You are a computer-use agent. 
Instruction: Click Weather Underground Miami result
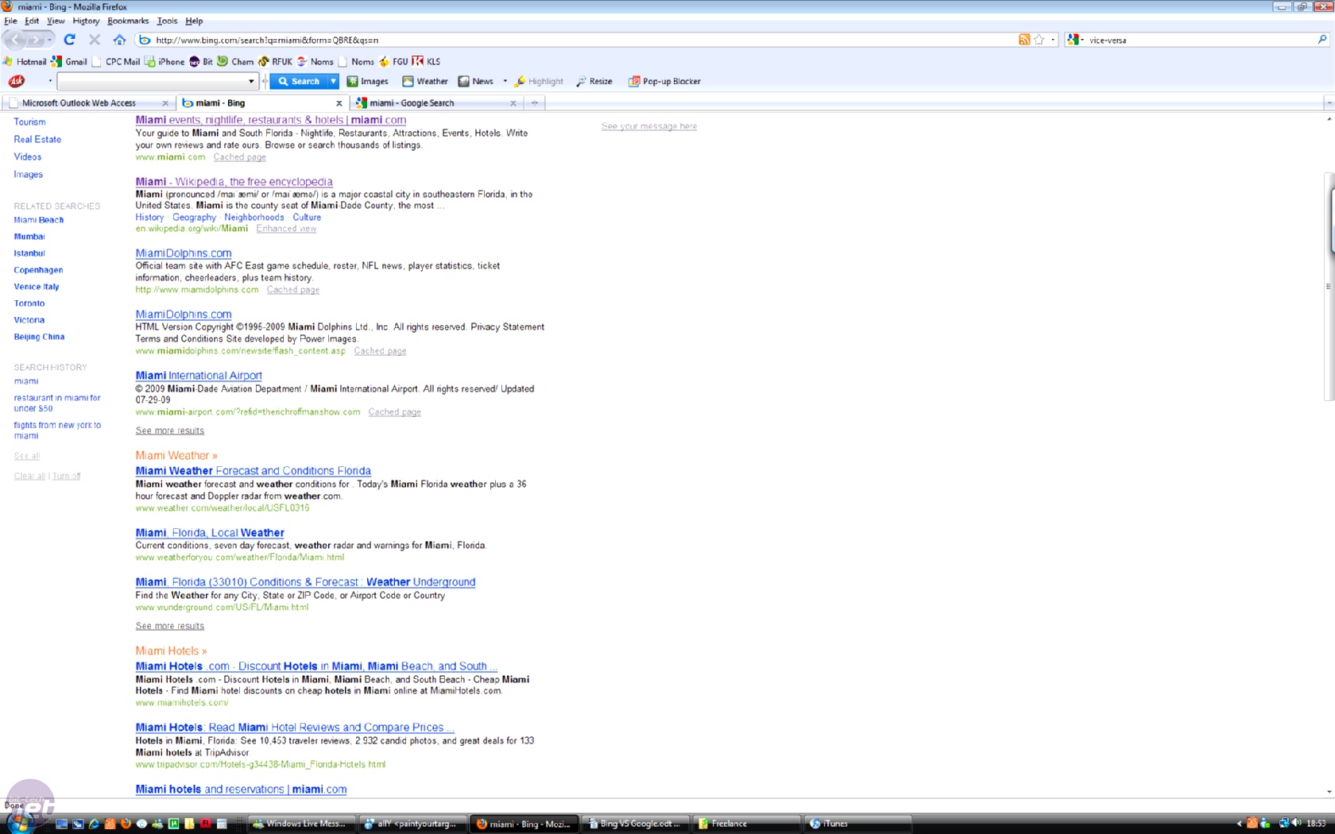305,582
